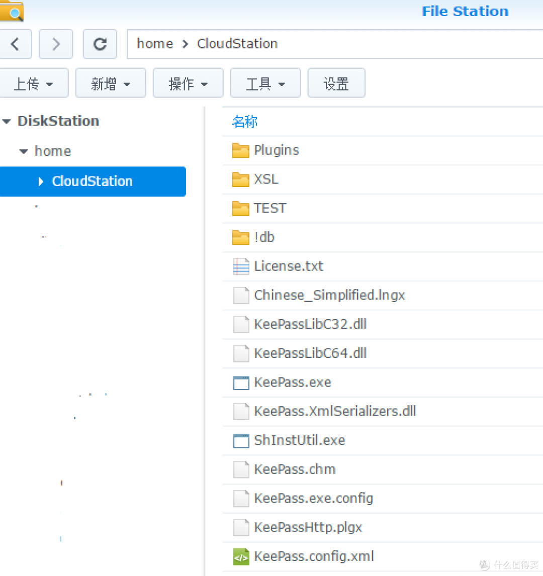
Task: Click the KeePass.exe.config file icon
Action: point(241,499)
